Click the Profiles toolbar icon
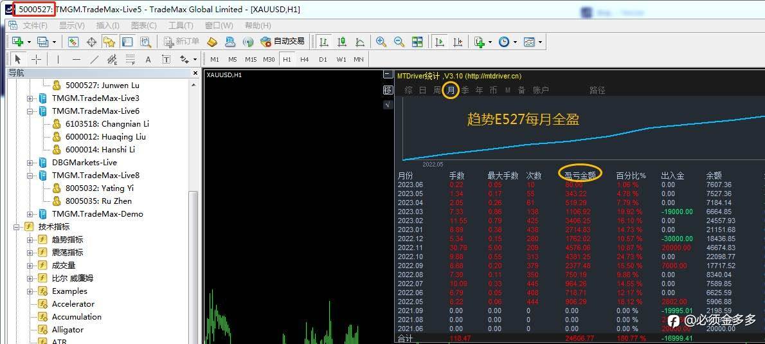765x344 pixels. click(x=43, y=42)
